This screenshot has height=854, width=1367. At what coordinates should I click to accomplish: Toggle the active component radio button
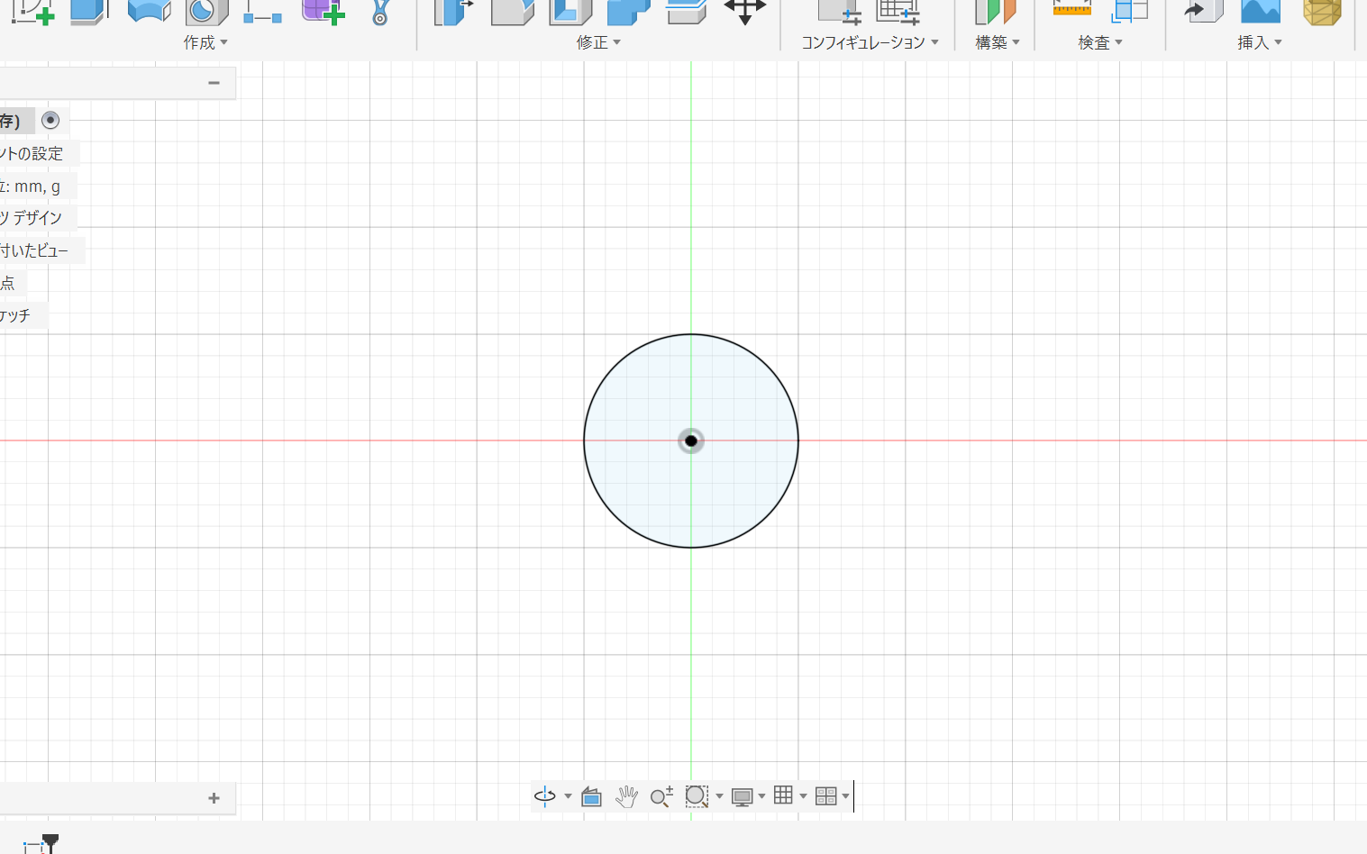[x=50, y=120]
